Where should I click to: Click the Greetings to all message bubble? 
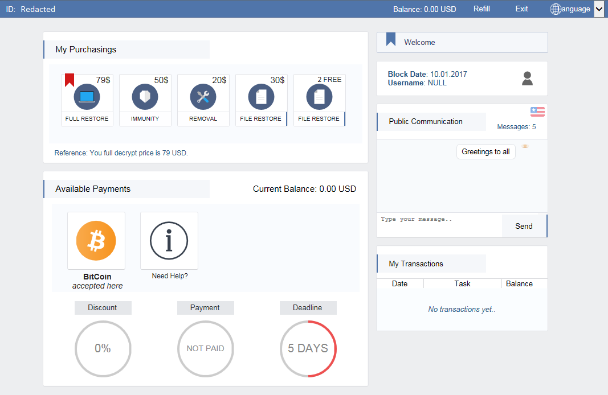[x=485, y=152]
